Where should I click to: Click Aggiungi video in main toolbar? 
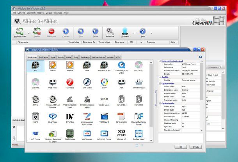[20, 32]
